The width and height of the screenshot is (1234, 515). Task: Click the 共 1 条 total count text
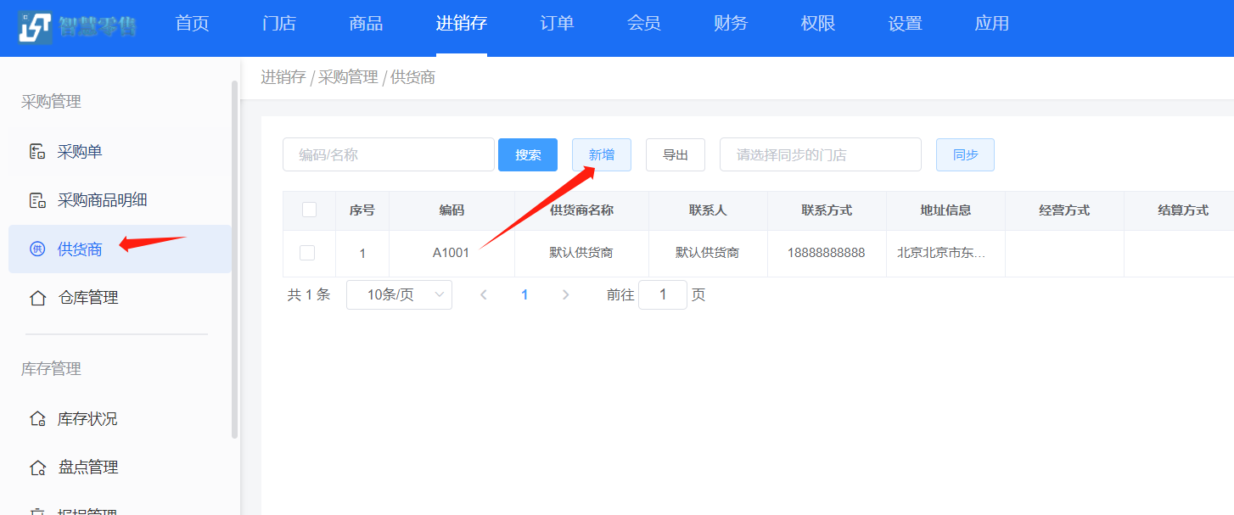click(x=309, y=294)
